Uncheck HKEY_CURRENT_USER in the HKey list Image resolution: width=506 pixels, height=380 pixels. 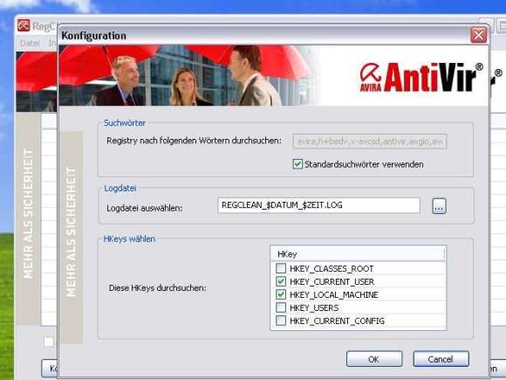pyautogui.click(x=281, y=281)
